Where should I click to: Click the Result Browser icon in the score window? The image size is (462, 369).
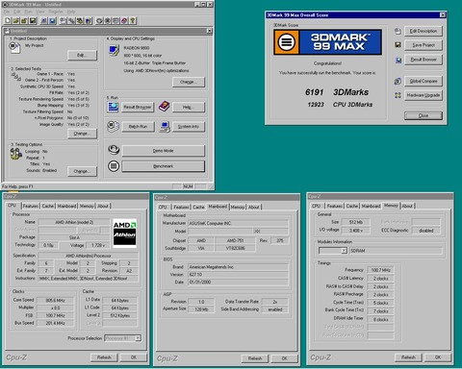398,60
